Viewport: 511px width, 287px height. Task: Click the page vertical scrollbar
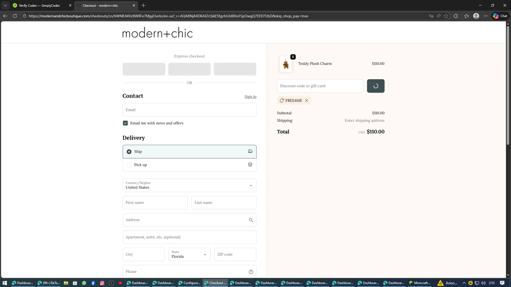coord(508,85)
